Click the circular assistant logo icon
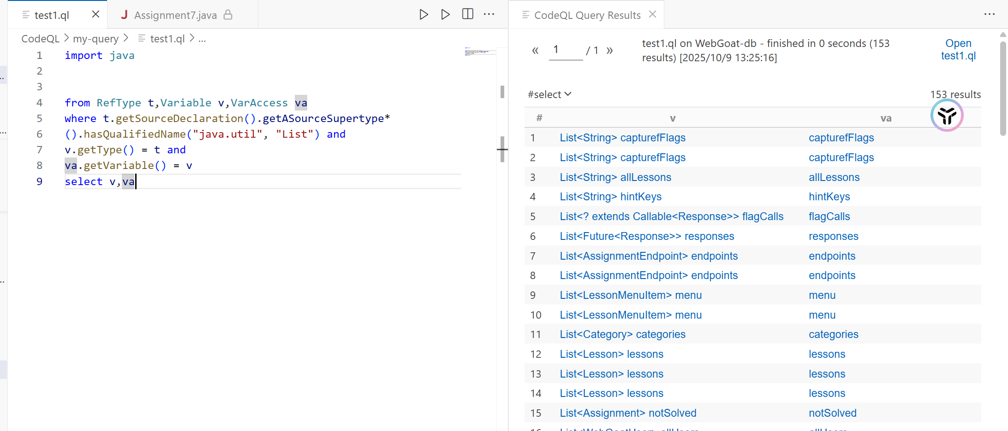Screen dimensions: 1008x431 (947, 116)
